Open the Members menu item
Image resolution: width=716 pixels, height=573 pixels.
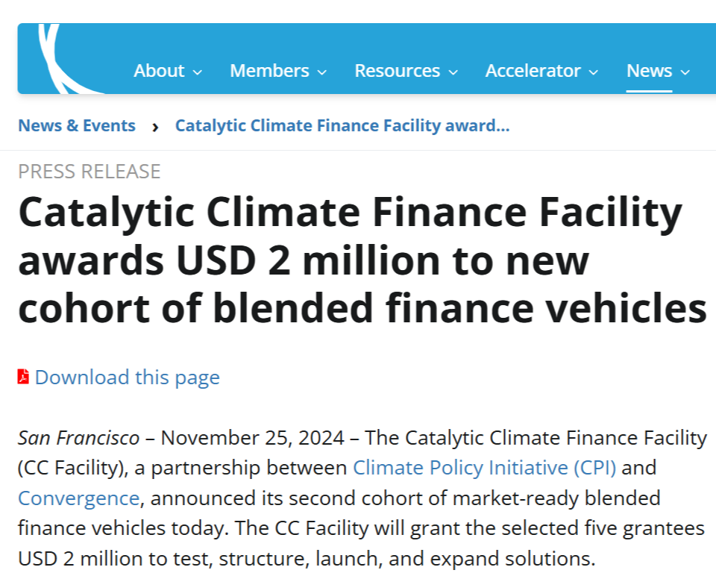(269, 71)
